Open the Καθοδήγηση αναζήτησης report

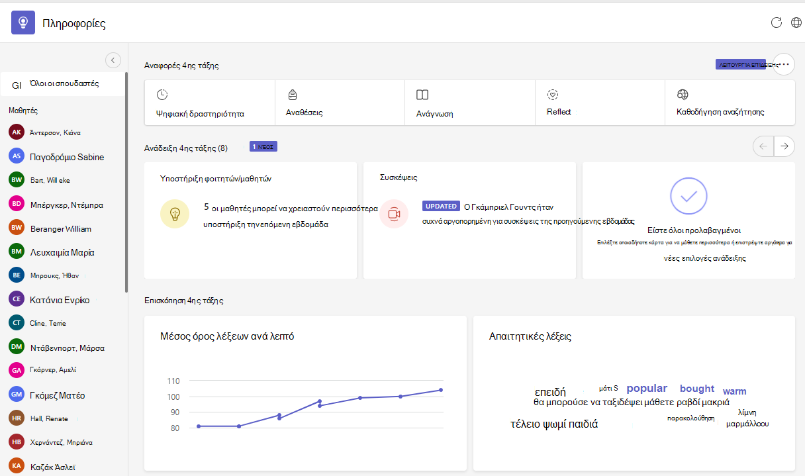pyautogui.click(x=730, y=103)
